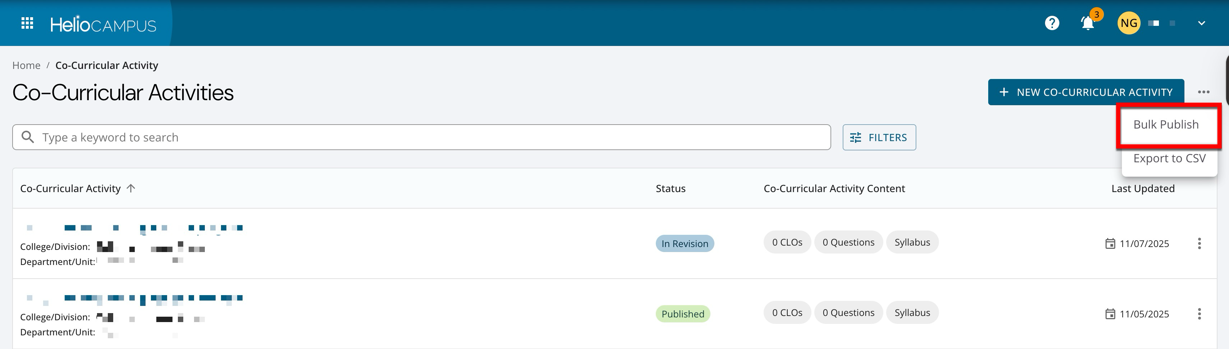This screenshot has width=1229, height=349.
Task: Open row actions for the Published activity
Action: point(1199,314)
